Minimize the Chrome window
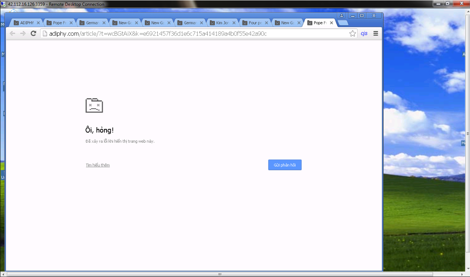This screenshot has width=470, height=277. [353, 16]
